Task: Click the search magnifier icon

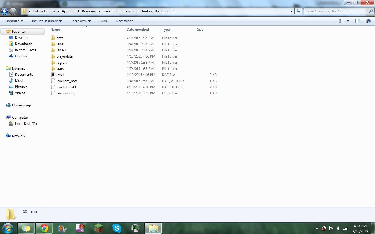Action: coord(371,11)
